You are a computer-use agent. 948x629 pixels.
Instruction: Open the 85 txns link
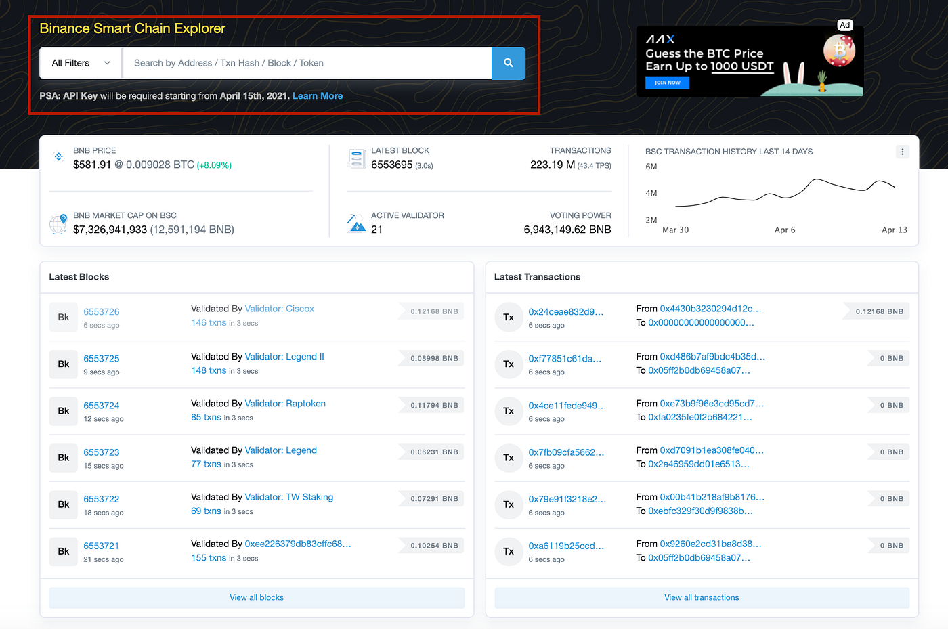(x=206, y=418)
